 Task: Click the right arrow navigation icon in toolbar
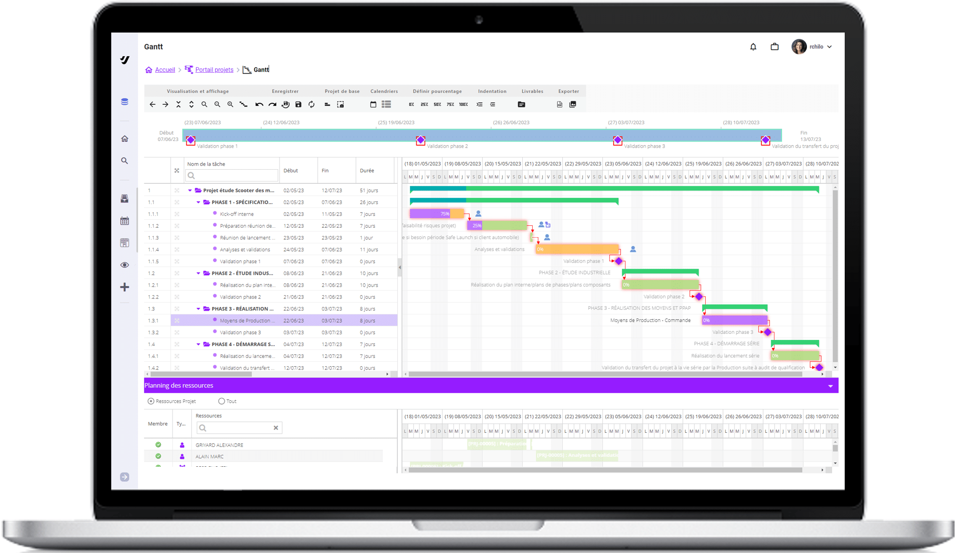coord(165,105)
